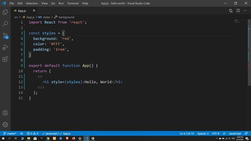Open More Actions ellipsis in the editor toolbar
The width and height of the screenshot is (251, 141).
[245, 11]
